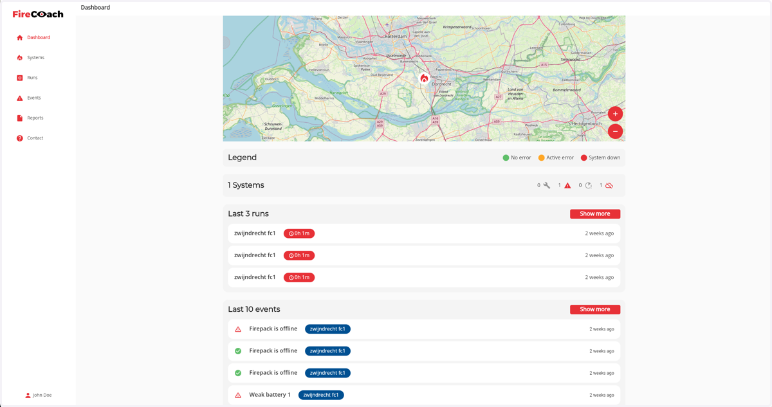The height and width of the screenshot is (407, 772).
Task: Open the first zwijndrecht fc1 run row
Action: tap(424, 233)
